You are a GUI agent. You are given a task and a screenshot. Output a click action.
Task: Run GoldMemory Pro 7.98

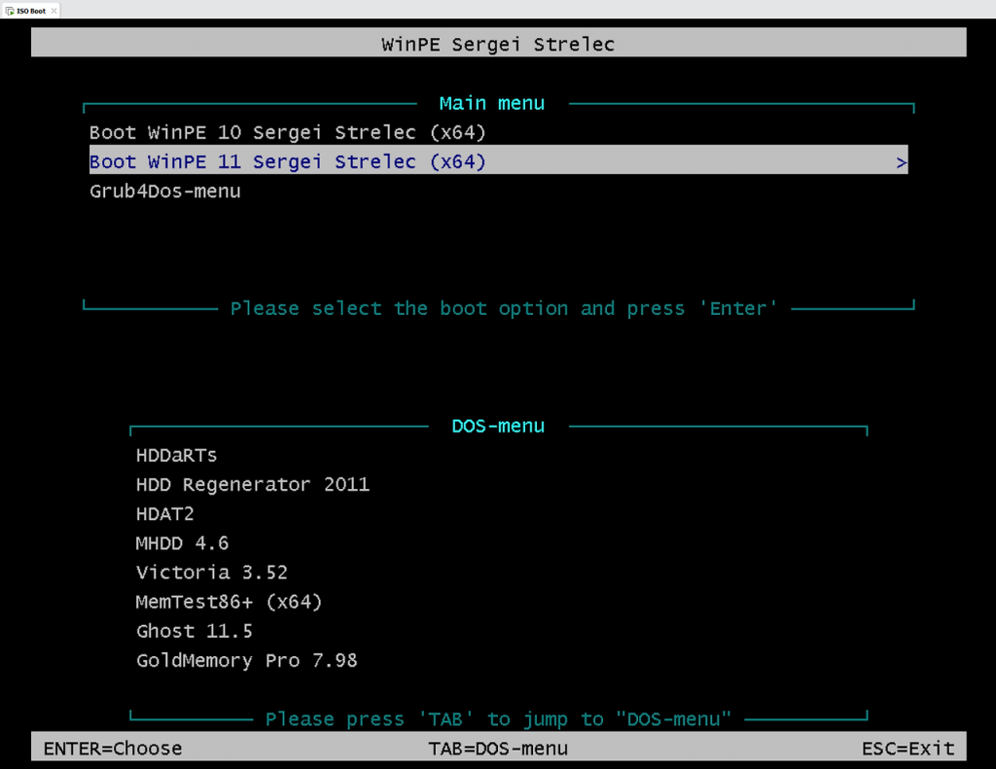click(246, 660)
